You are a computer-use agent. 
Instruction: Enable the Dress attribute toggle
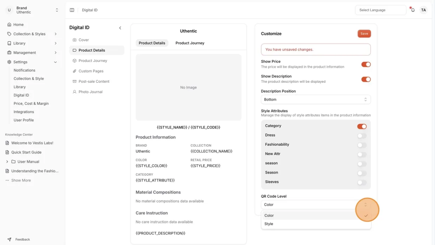coord(362,136)
